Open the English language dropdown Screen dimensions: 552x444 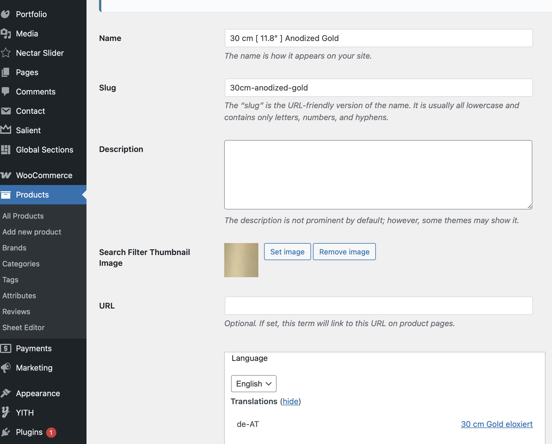tap(254, 384)
